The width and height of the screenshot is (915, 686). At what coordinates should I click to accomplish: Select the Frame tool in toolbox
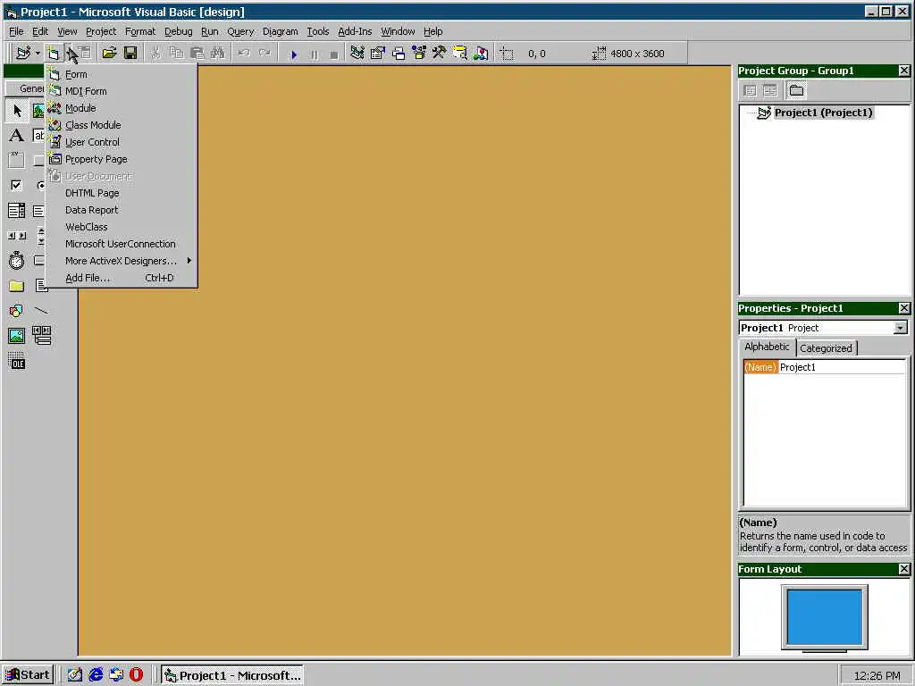coord(16,161)
